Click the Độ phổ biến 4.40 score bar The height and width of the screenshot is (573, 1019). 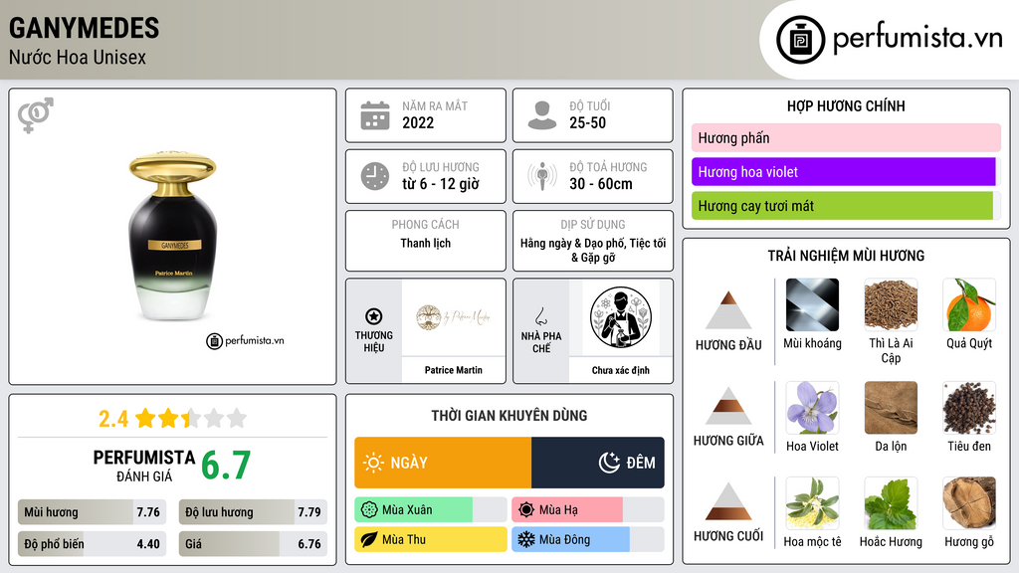coord(93,544)
